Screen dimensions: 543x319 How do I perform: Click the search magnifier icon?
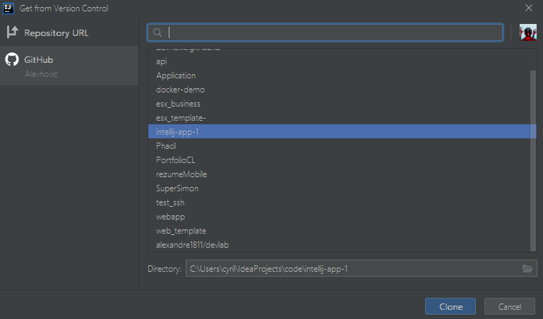click(157, 32)
